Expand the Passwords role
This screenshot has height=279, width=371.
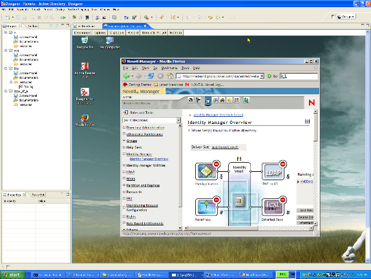point(124,192)
